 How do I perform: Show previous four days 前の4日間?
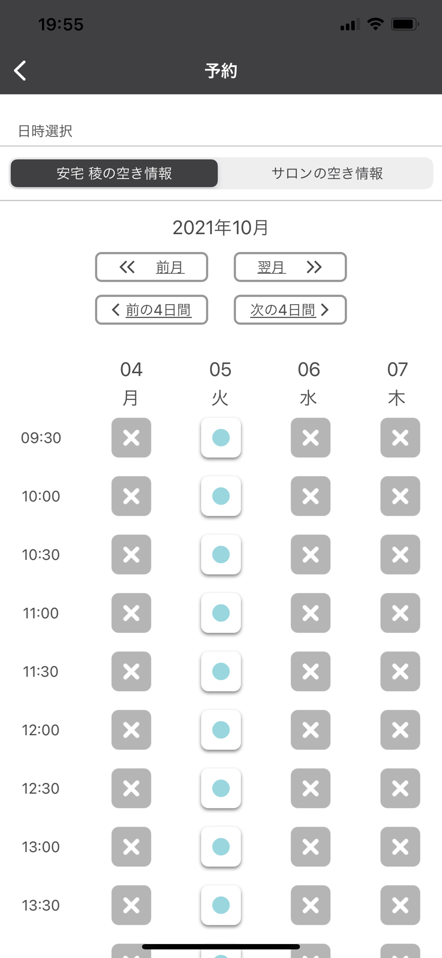(152, 309)
